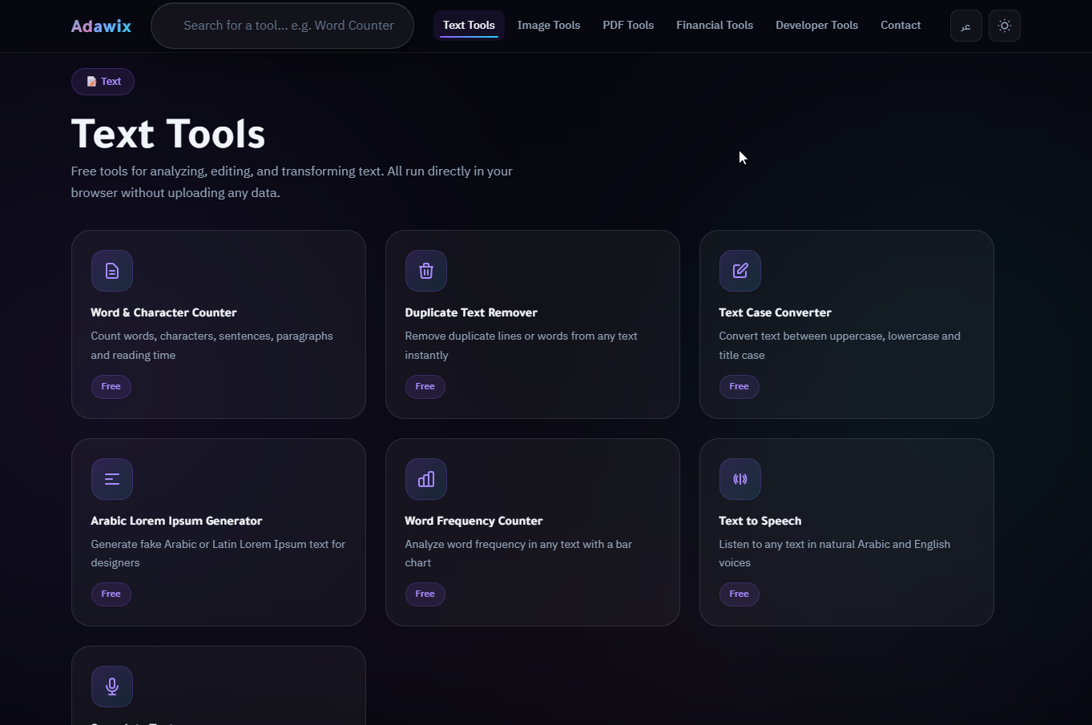
Task: Open the Financial Tools nav item
Action: coord(715,25)
